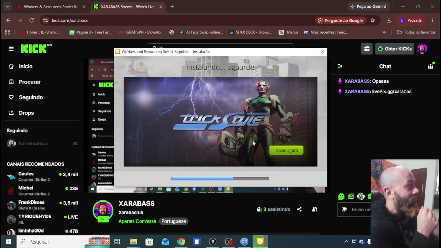Click the site info icon in address bar

pyautogui.click(x=45, y=20)
